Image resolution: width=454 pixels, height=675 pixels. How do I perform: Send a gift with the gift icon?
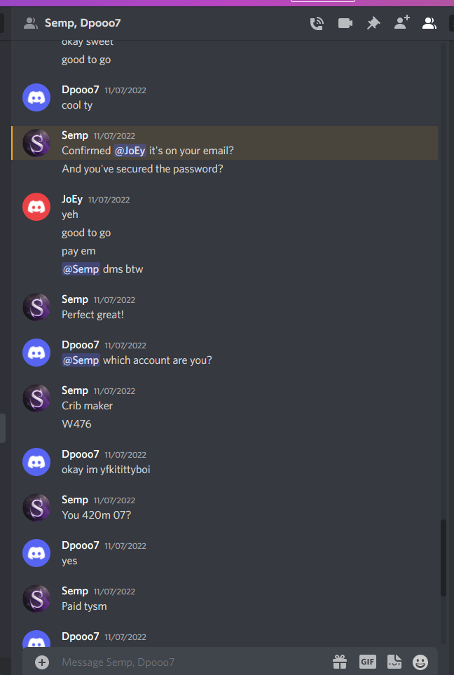tap(340, 662)
